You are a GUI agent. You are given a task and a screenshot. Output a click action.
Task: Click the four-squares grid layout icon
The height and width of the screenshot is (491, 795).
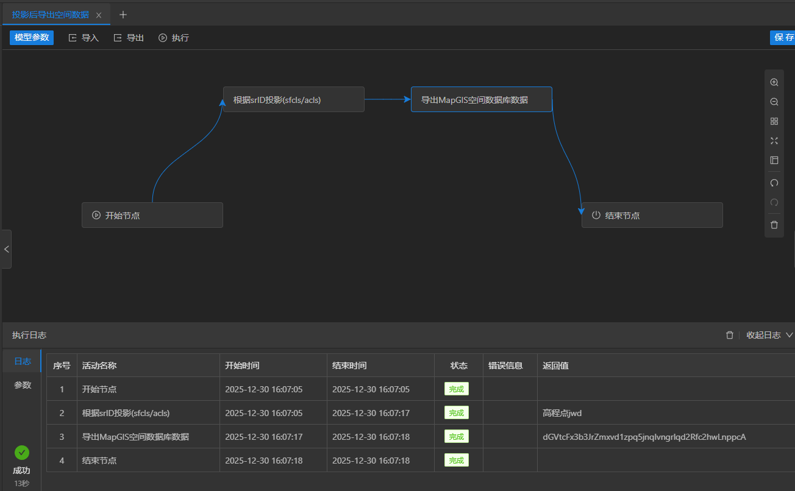click(774, 121)
